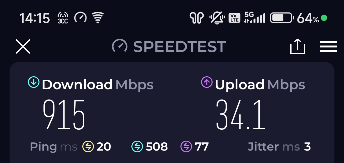This screenshot has height=163, width=344.
Task: Tap the 3CC carrier aggregation icon
Action: click(63, 18)
